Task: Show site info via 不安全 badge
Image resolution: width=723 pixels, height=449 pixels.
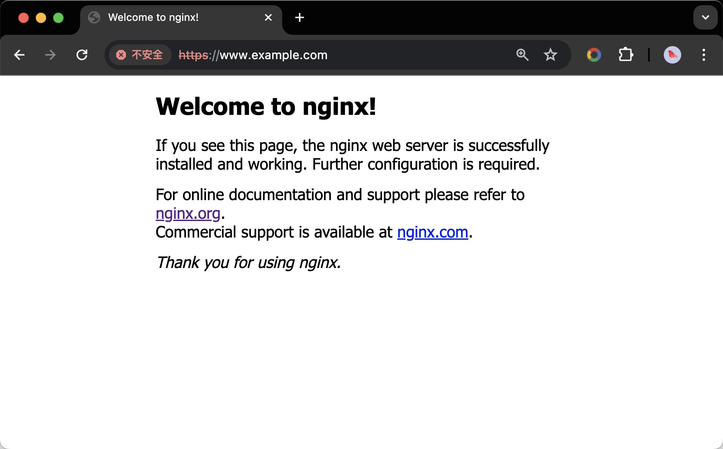Action: point(140,55)
